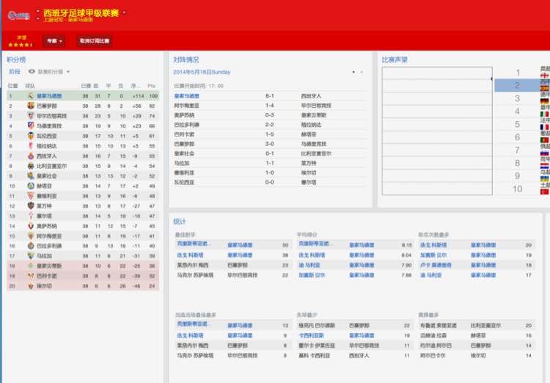The width and height of the screenshot is (550, 383).
Task: Click the England flag in reputation ranking
Action: click(544, 76)
